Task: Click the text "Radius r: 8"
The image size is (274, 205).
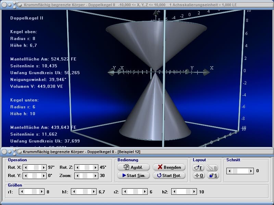Action: 23,39
